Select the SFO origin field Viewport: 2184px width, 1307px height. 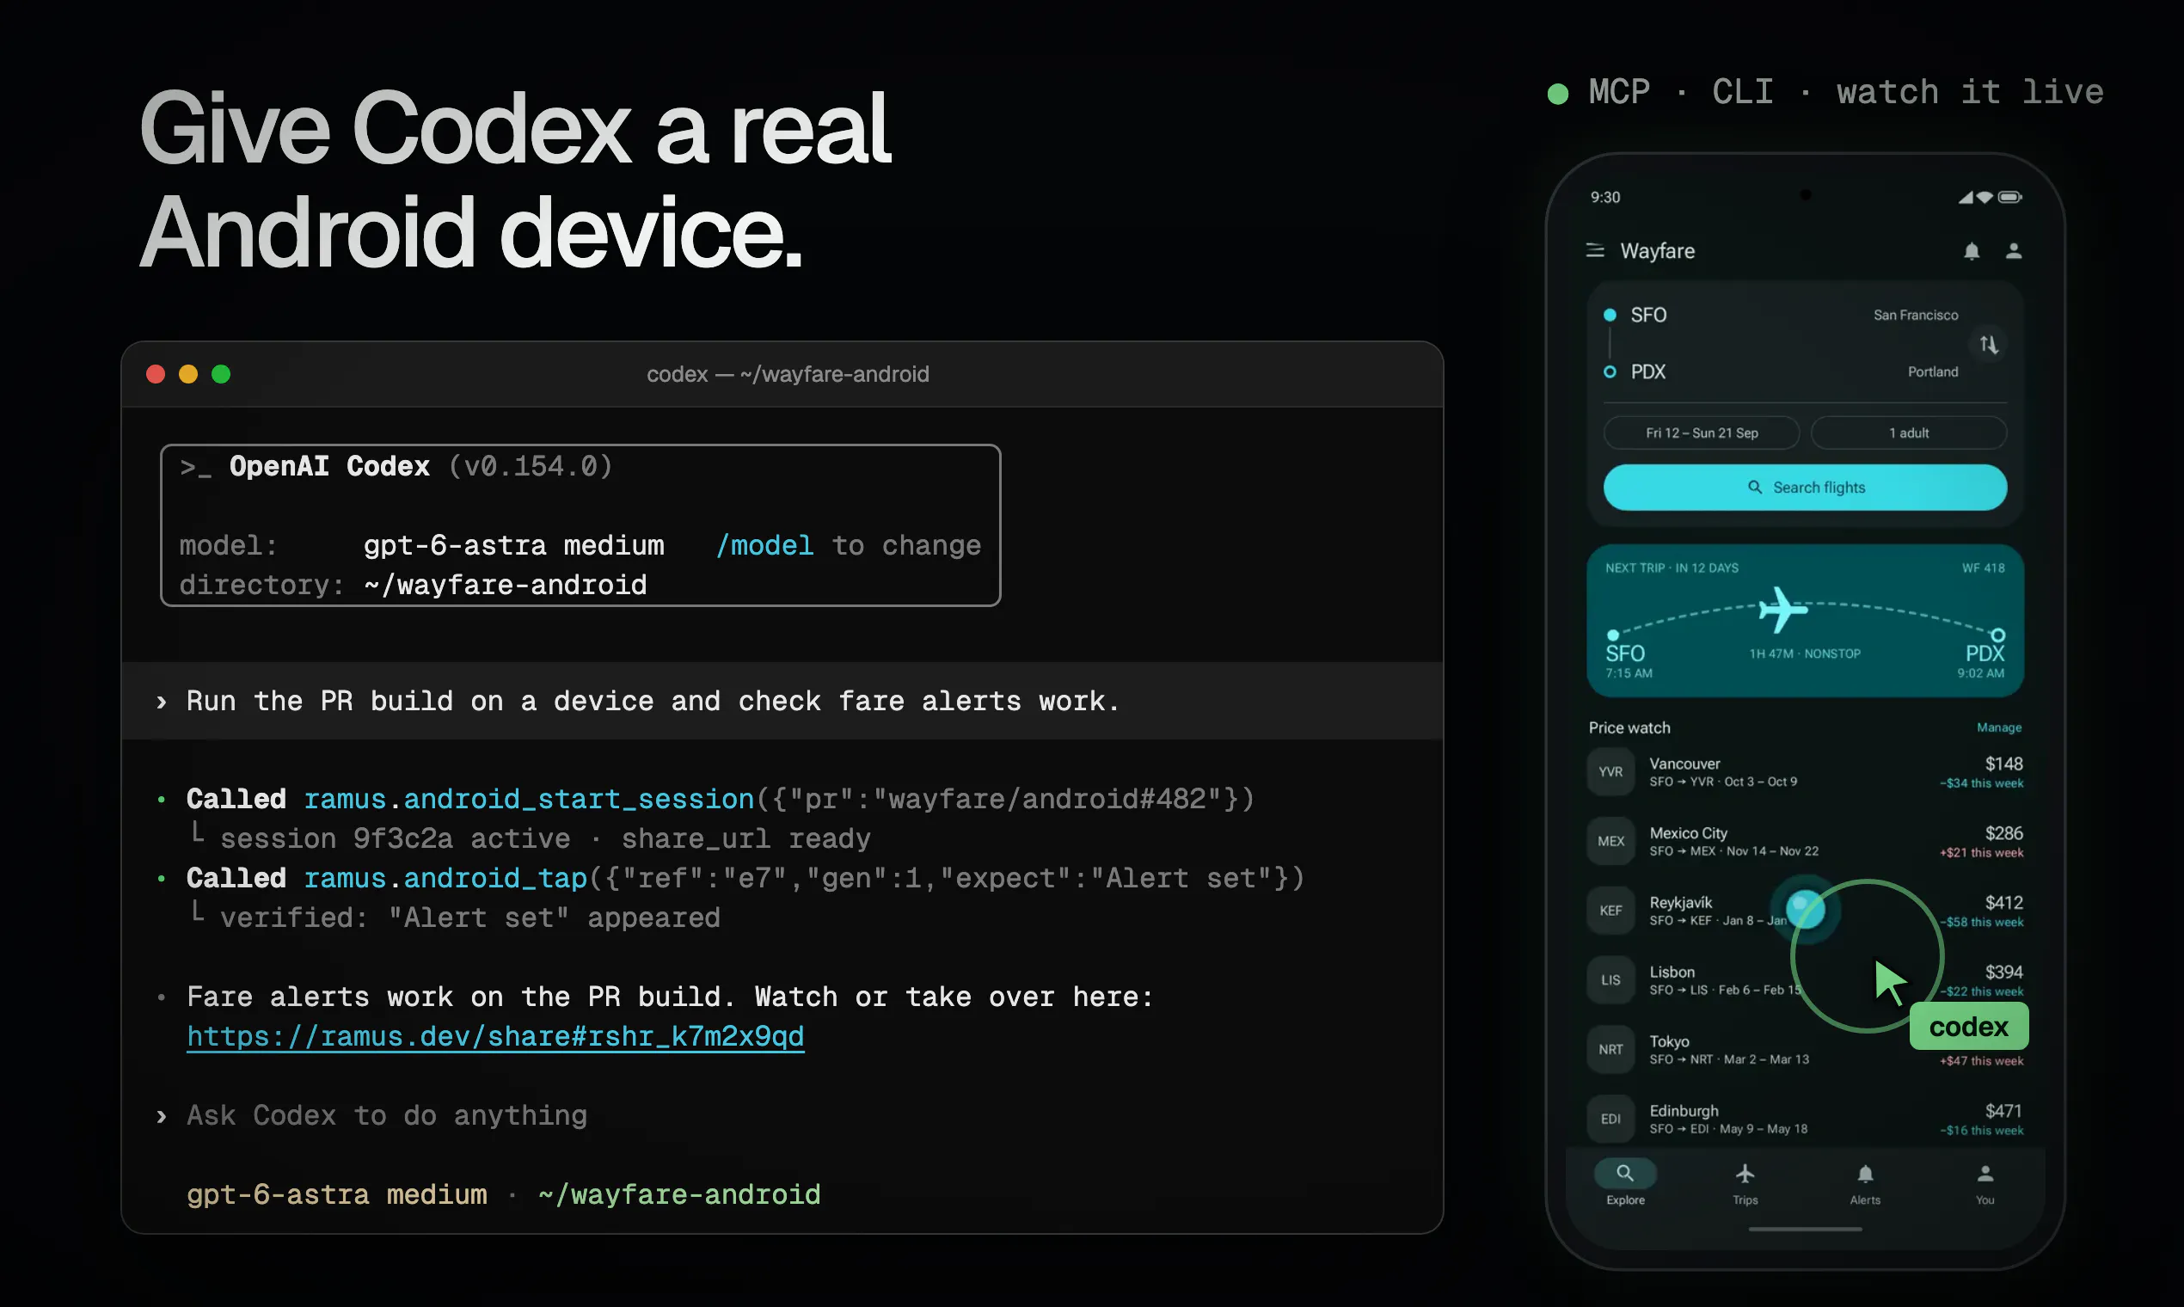pyautogui.click(x=1781, y=316)
